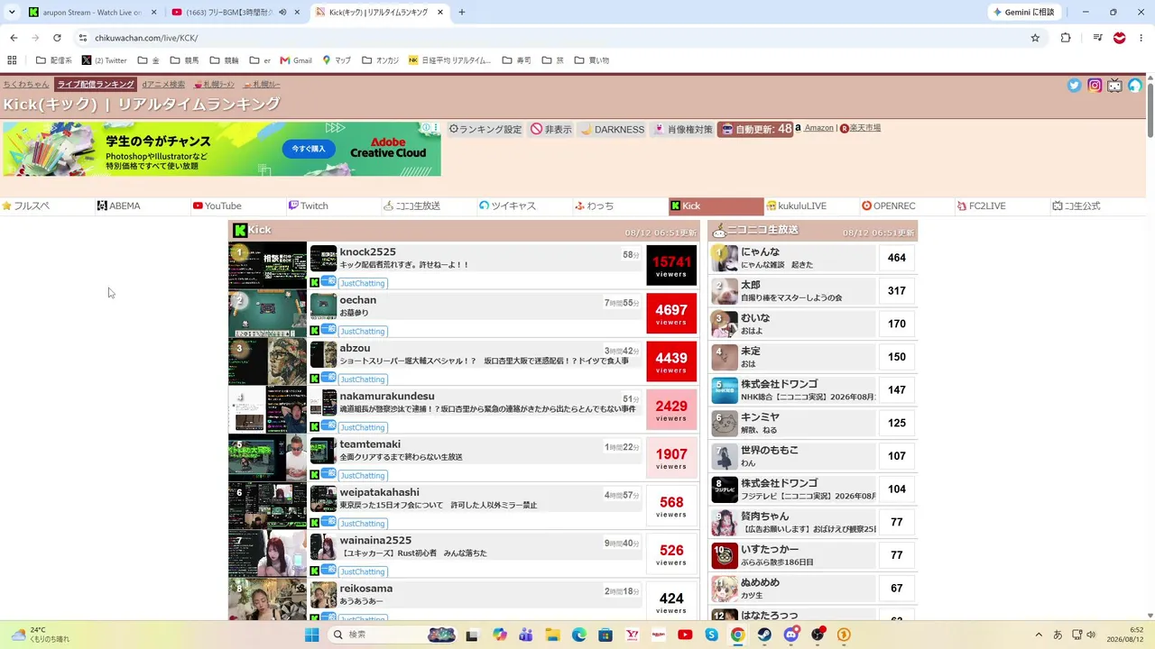Open the abzou stream title link
The width and height of the screenshot is (1155, 649).
[x=485, y=361]
